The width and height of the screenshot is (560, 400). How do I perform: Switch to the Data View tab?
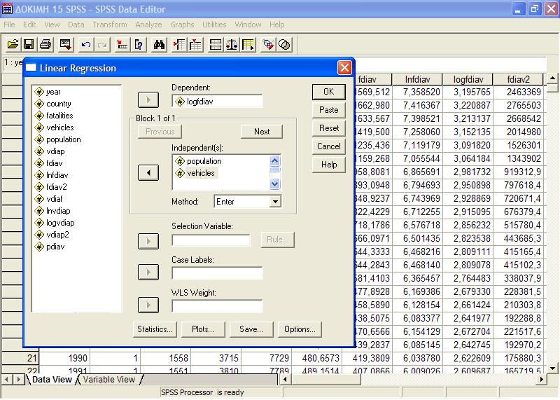pyautogui.click(x=52, y=380)
